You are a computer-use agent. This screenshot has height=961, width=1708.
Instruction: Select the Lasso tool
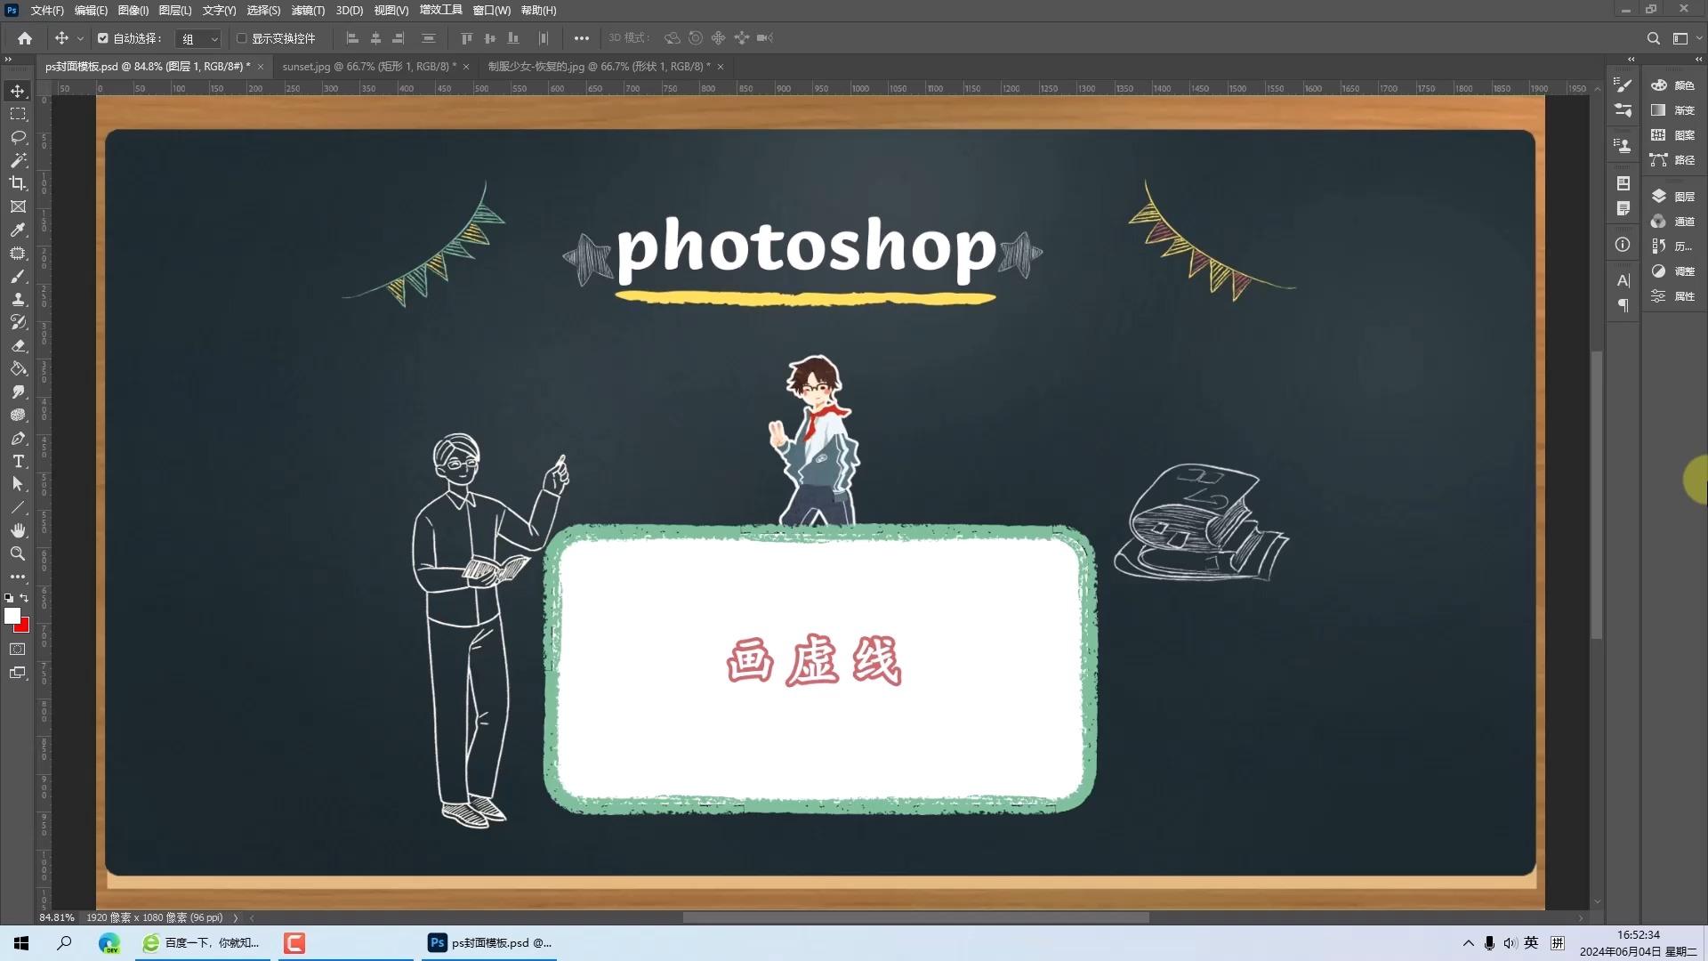[18, 137]
